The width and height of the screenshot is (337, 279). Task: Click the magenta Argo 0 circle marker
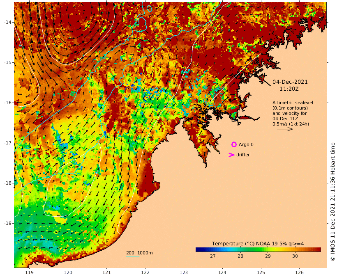click(x=234, y=144)
